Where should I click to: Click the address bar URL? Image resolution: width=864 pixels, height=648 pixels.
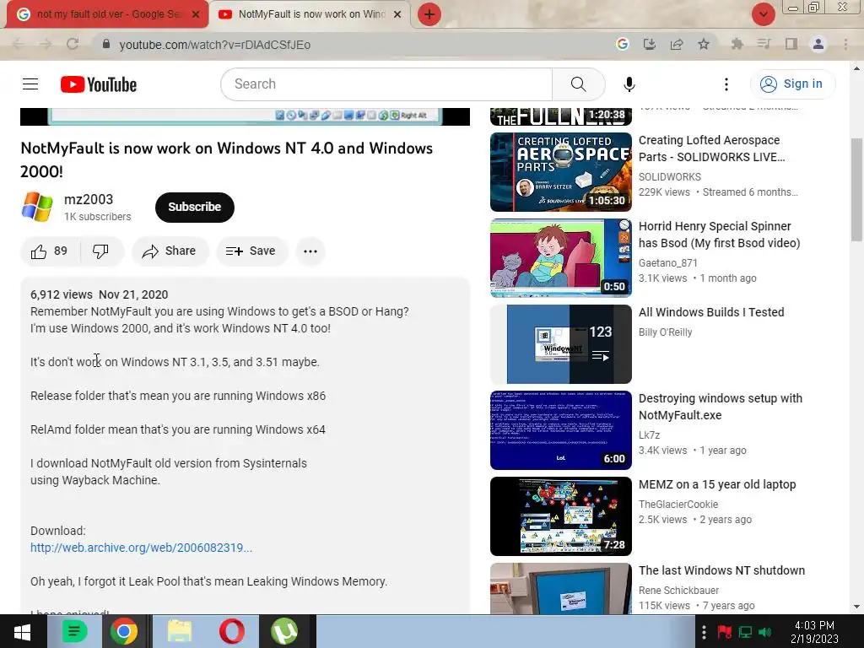click(x=215, y=45)
